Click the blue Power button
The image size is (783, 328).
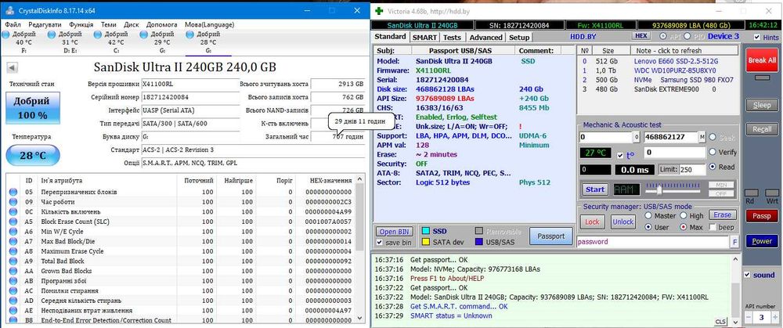pos(762,240)
